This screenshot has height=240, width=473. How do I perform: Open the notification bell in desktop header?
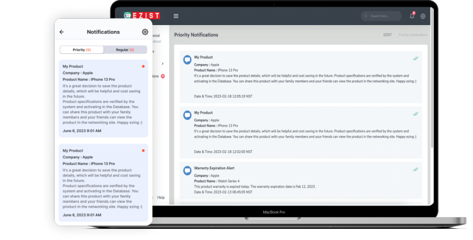pos(412,16)
